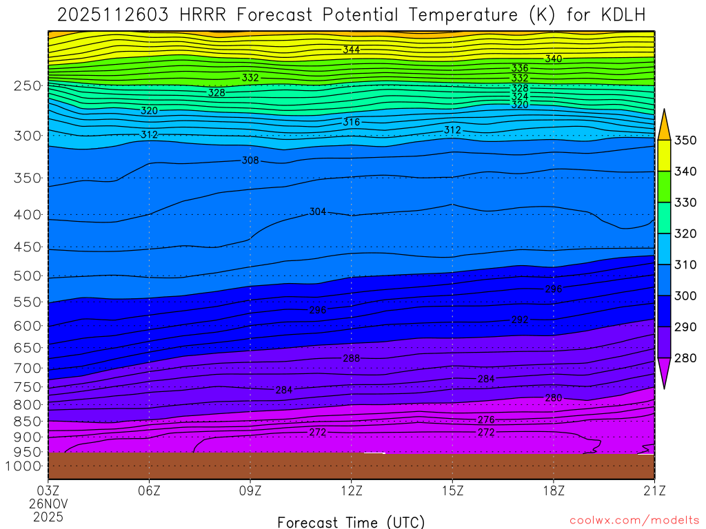Click the 292 contour label

click(520, 320)
